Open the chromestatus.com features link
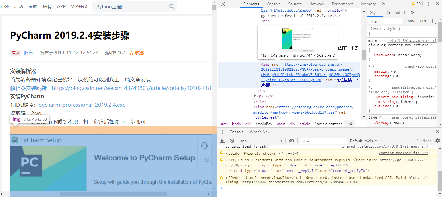 [x=300, y=182]
